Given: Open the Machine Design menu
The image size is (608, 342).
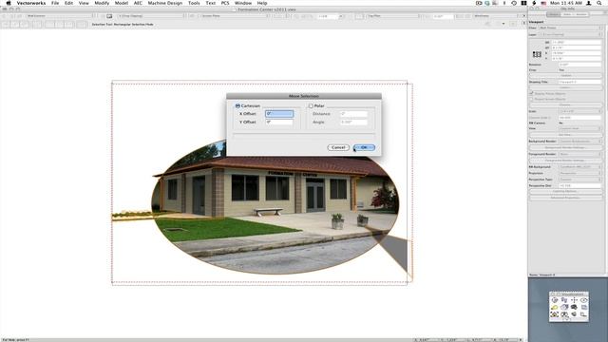Looking at the screenshot, I should (164, 3).
